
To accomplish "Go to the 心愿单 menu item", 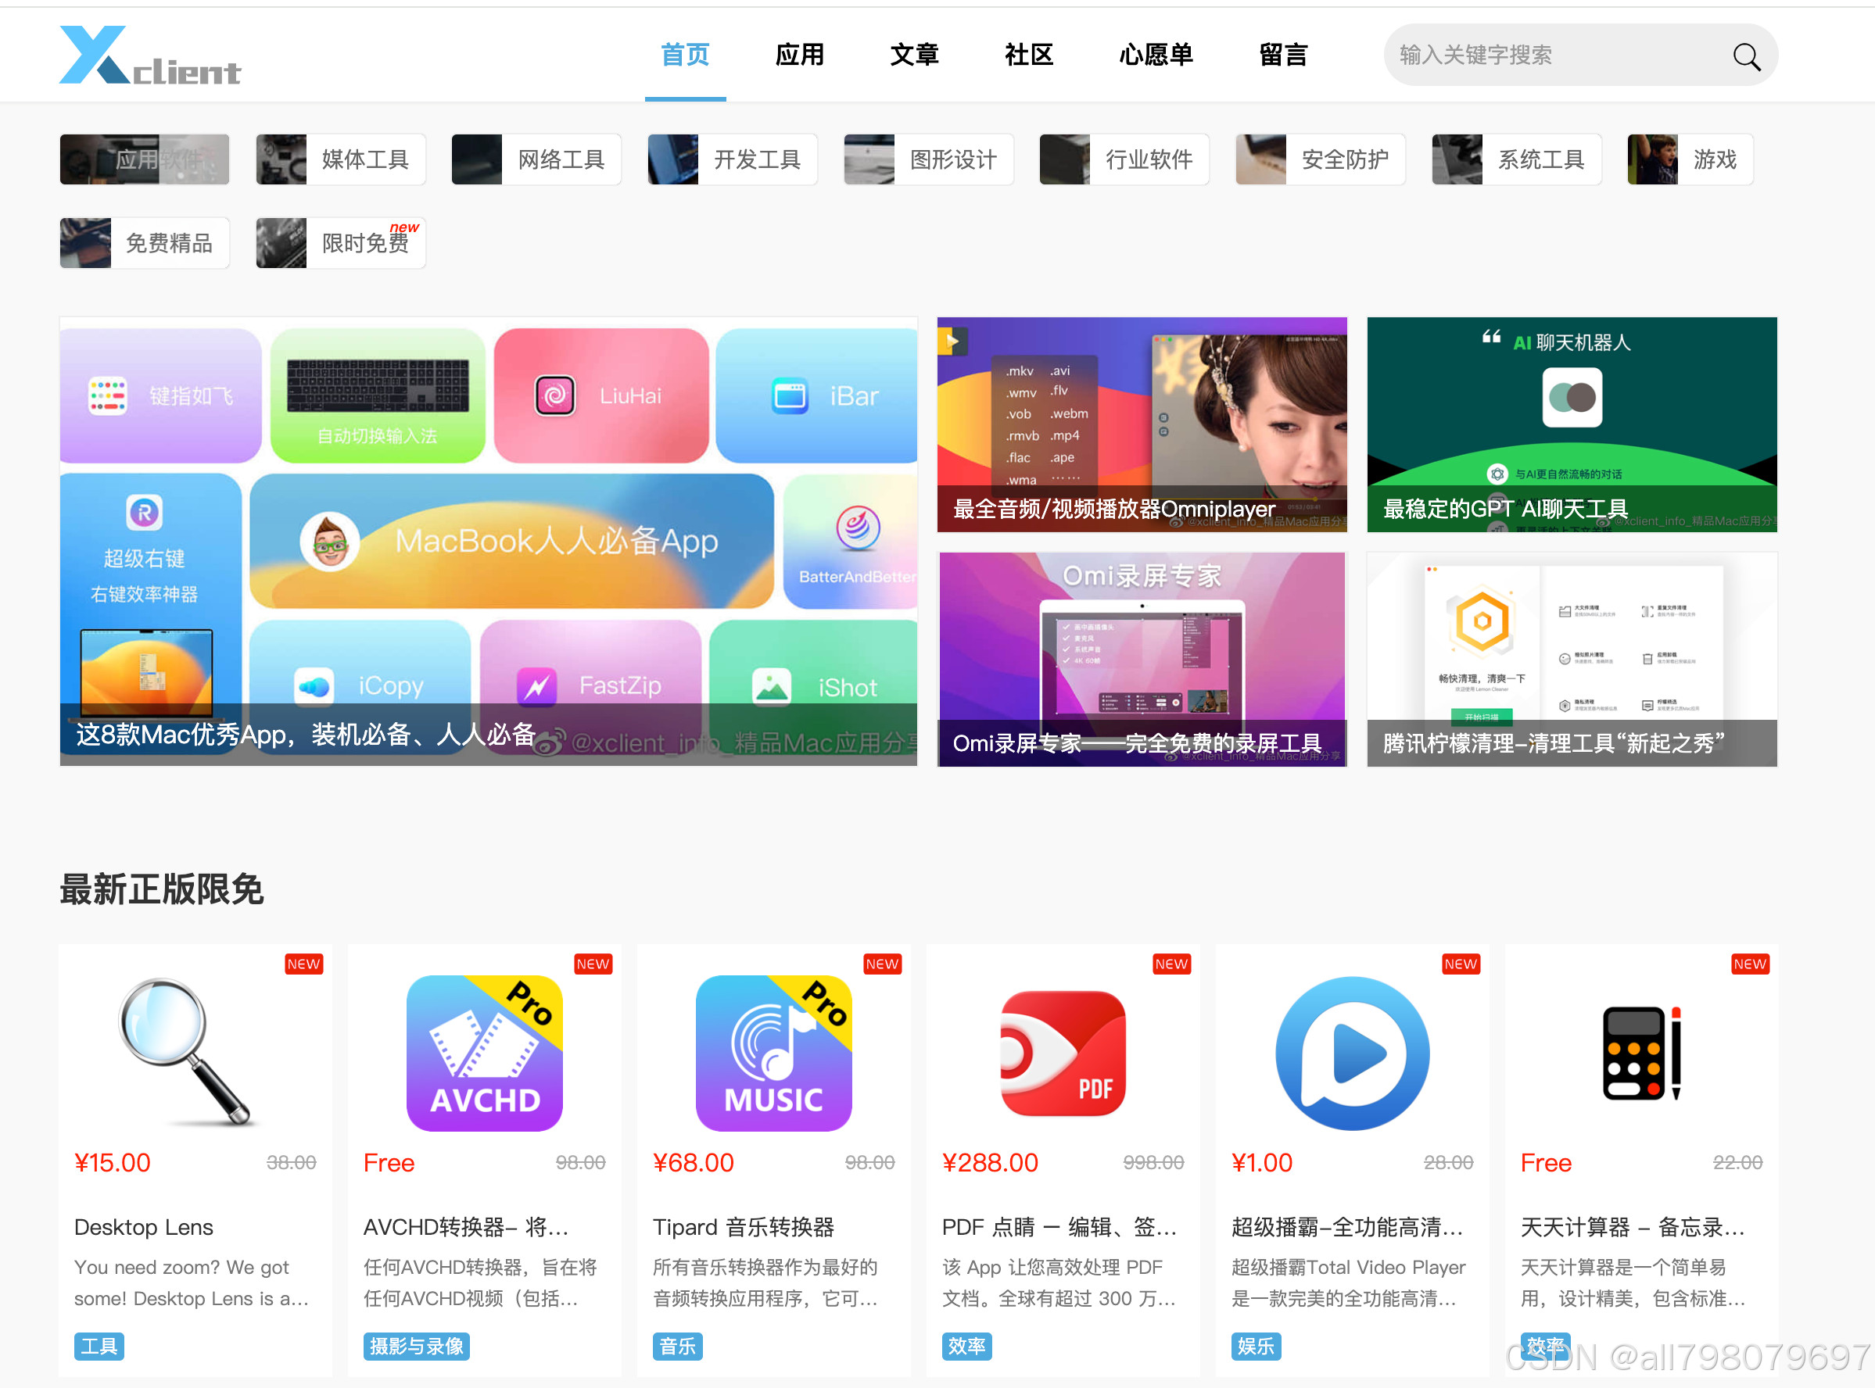I will (1156, 55).
